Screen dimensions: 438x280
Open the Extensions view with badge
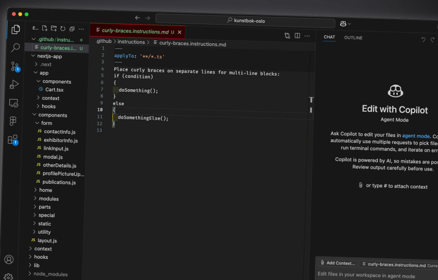[13, 140]
